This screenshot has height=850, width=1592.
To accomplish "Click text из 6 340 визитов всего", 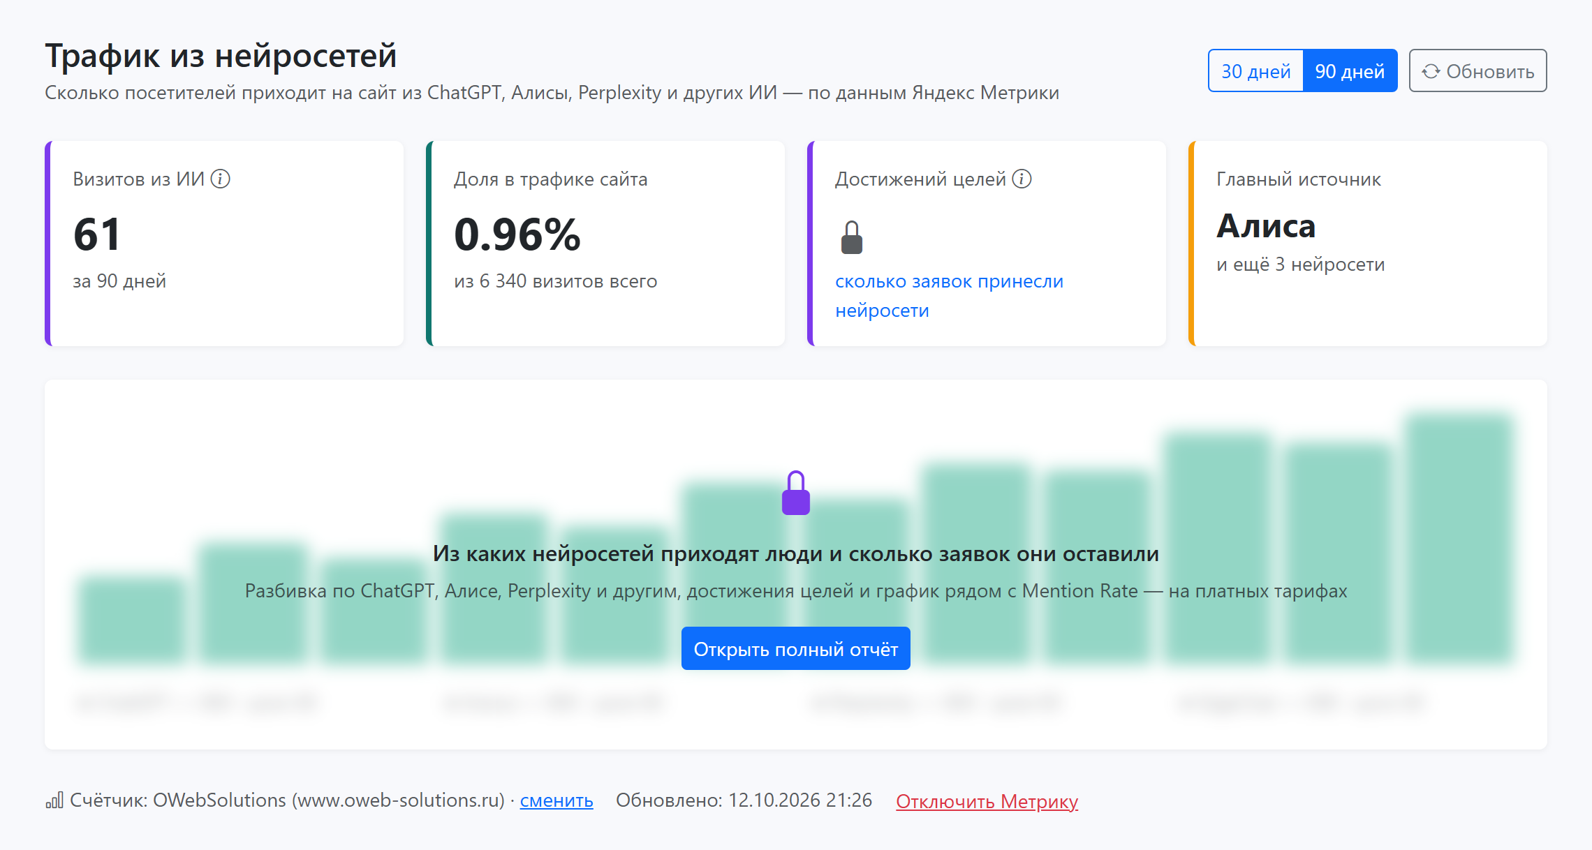I will [556, 281].
